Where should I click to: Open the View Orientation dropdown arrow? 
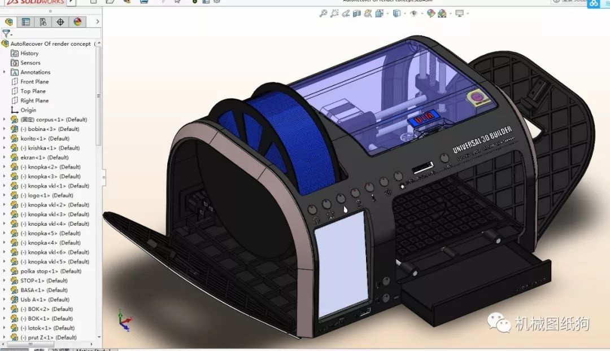pyautogui.click(x=388, y=14)
